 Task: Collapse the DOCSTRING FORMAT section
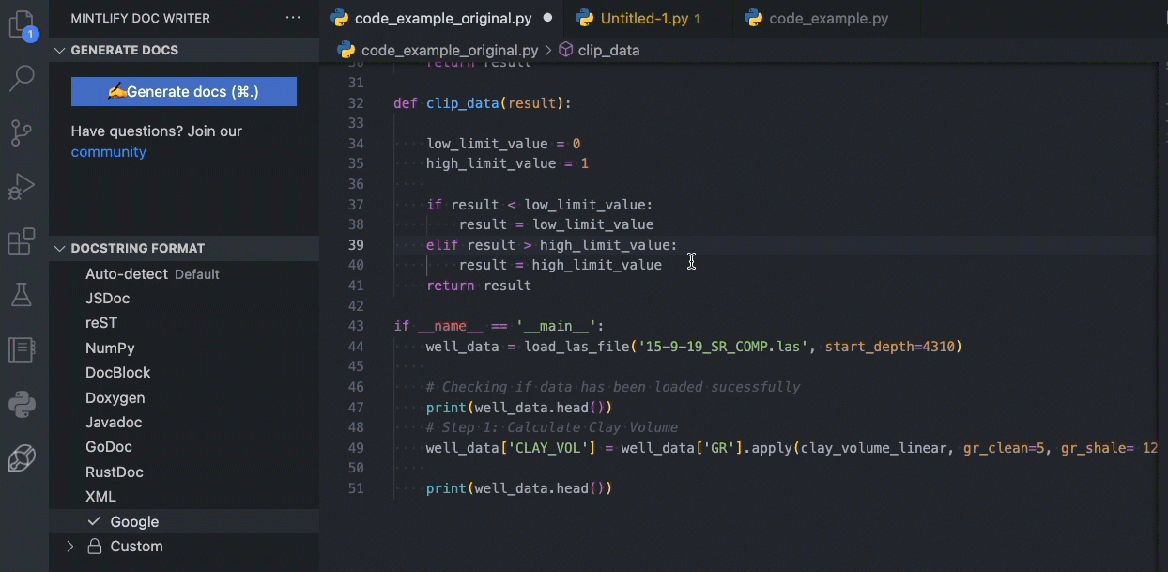tap(59, 248)
